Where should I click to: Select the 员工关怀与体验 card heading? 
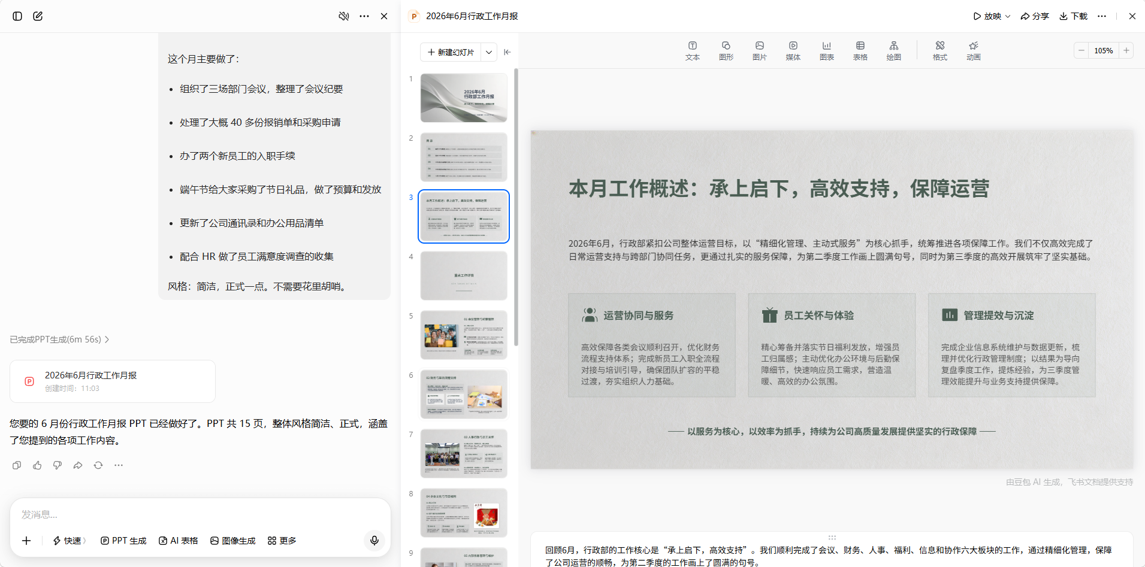click(819, 316)
